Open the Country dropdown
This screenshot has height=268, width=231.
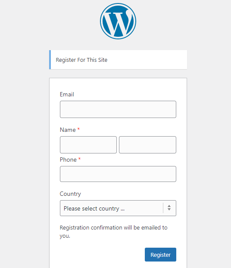118,208
